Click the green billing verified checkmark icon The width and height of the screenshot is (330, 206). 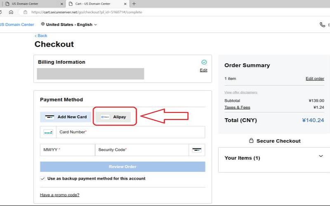click(204, 62)
